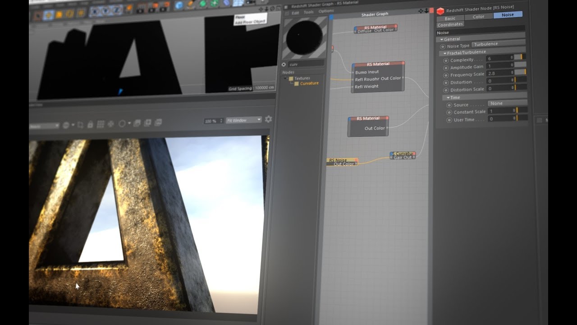Toggle the Complexity animation dot
This screenshot has width=577, height=325.
coord(446,60)
